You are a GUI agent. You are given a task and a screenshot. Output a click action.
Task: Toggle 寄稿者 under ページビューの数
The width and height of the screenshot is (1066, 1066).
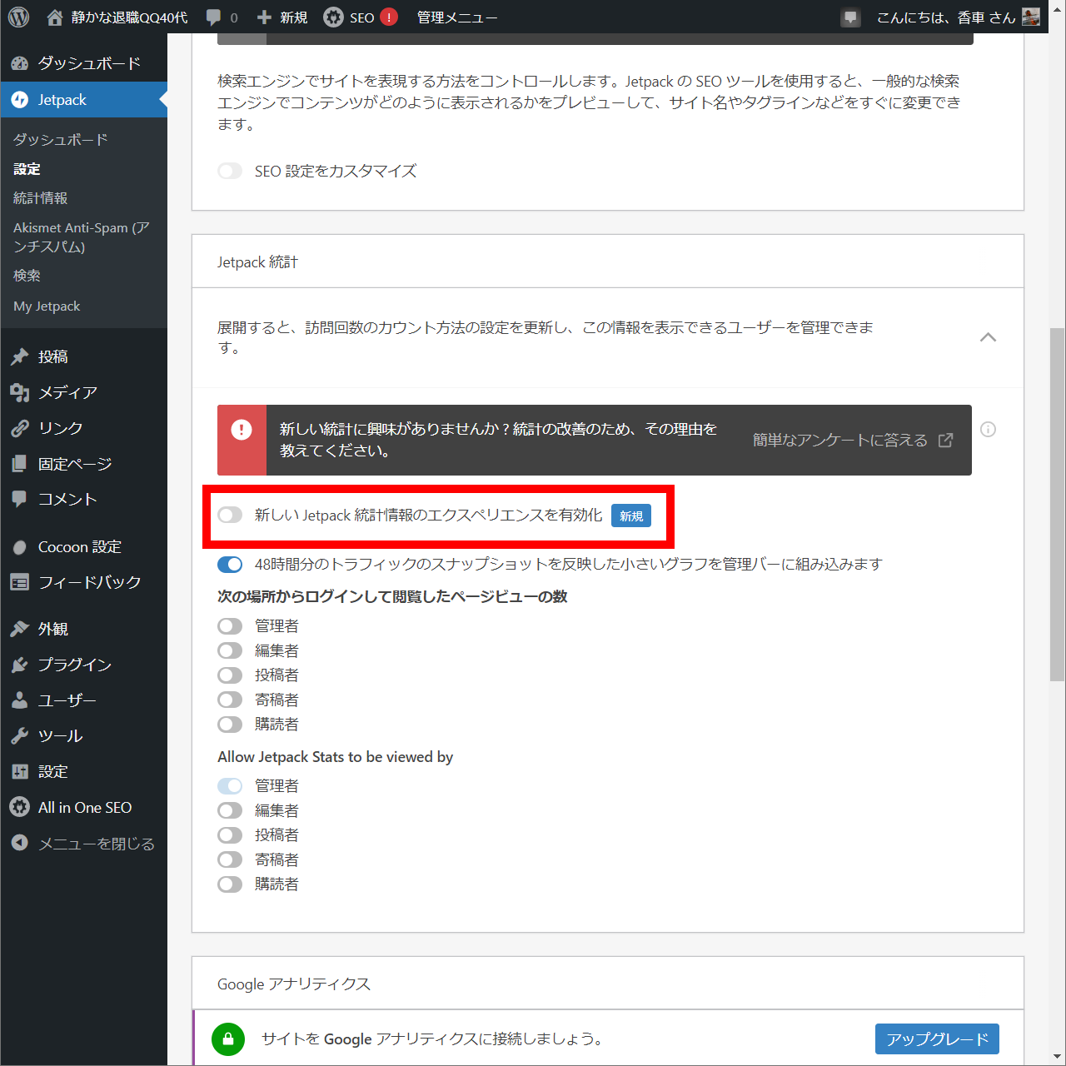230,700
